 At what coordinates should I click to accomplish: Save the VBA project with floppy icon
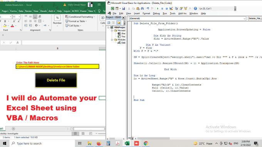(x=123, y=8)
